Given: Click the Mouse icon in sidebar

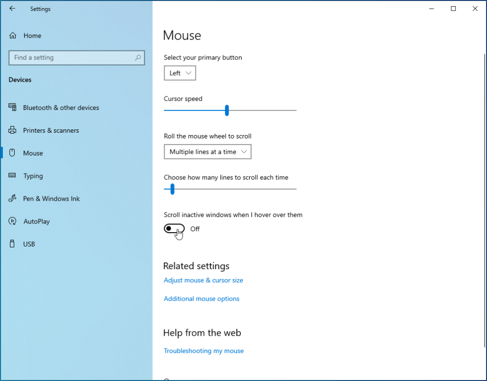Looking at the screenshot, I should pyautogui.click(x=13, y=153).
